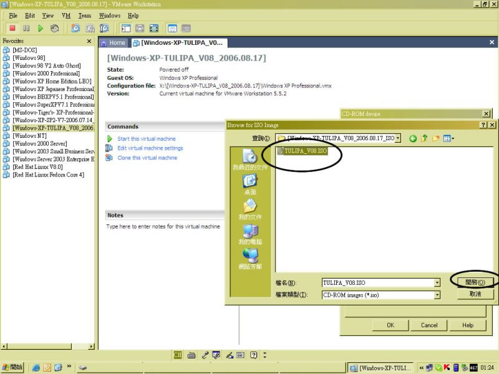Screen dimensions: 499x374
Task: Select the TULIPA_V08.ISO file
Action: coord(303,151)
